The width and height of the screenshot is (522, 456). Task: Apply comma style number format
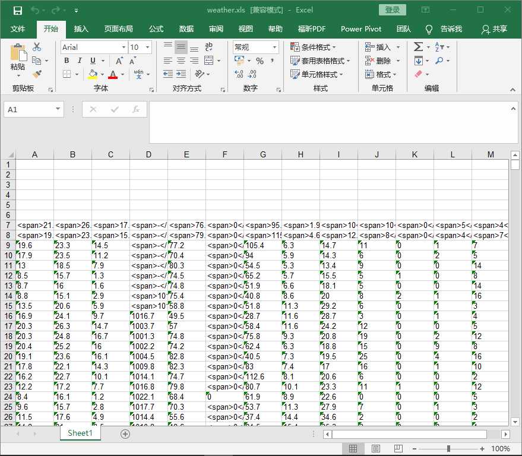273,61
